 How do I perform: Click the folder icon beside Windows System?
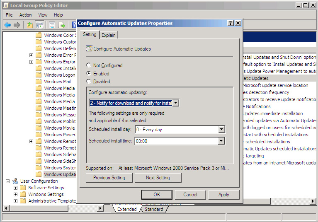pos(39,167)
